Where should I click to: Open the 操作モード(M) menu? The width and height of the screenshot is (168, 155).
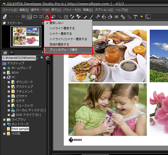click(40, 10)
